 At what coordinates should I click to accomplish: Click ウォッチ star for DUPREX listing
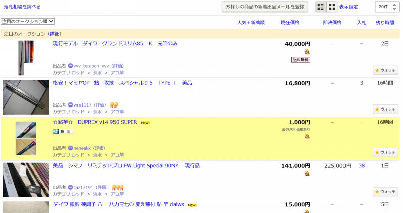click(385, 152)
